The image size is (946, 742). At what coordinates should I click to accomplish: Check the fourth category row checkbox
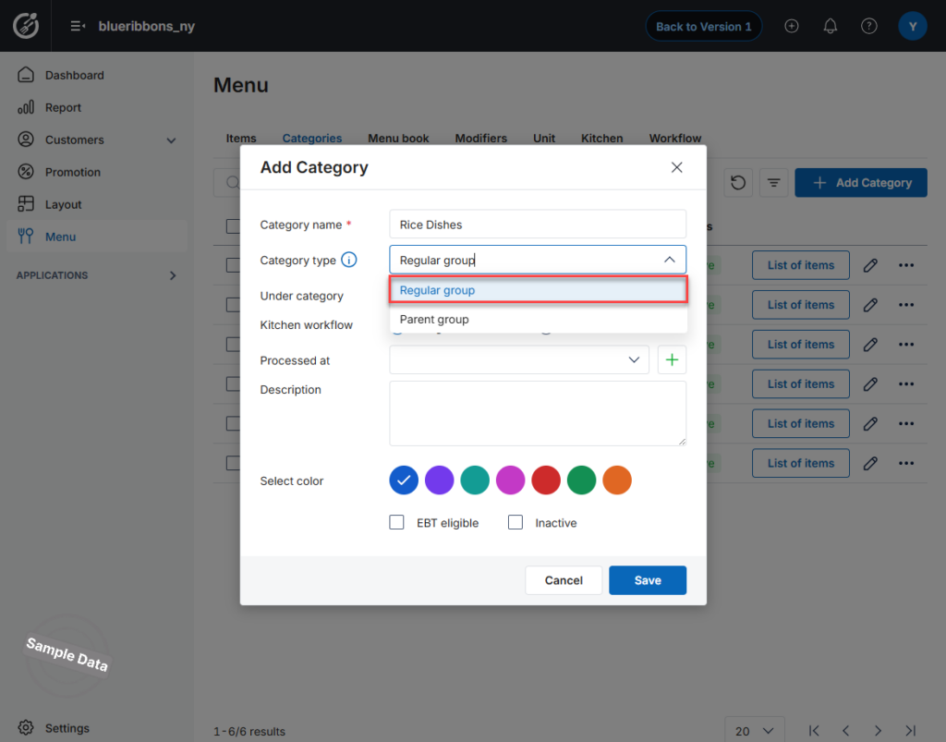(x=233, y=383)
